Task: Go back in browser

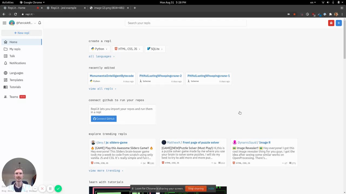Action: point(4,14)
